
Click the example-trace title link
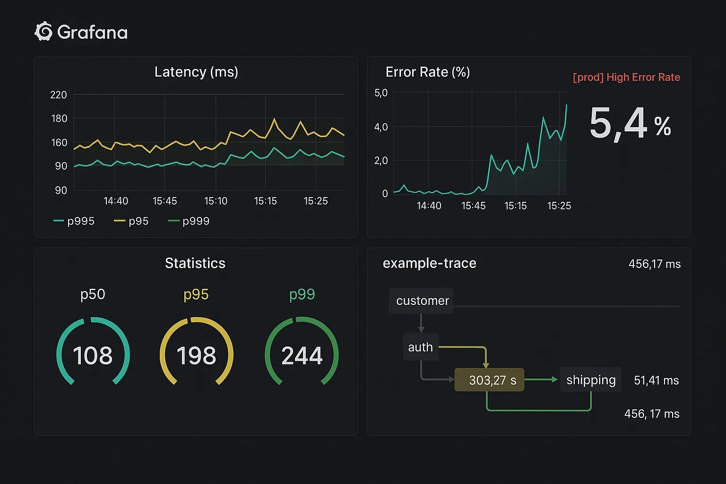[429, 263]
